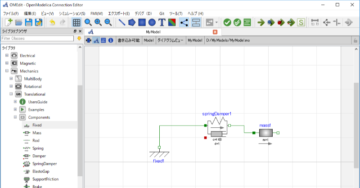Instantiate the model icon
The height and width of the screenshot is (188, 360).
pos(247,22)
